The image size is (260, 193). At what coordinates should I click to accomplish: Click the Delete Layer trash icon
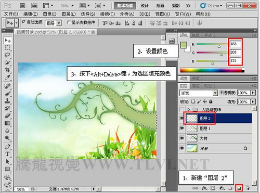(248, 188)
